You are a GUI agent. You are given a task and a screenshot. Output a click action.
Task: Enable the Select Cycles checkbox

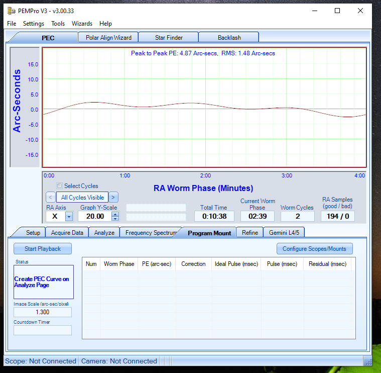[59, 186]
